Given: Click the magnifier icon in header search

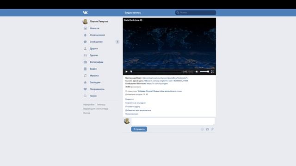Looking at the screenshot, I should (x=178, y=12).
